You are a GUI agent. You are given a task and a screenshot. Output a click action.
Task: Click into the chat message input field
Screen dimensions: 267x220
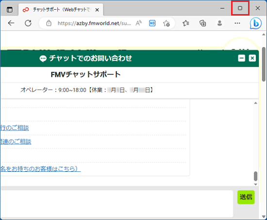(117, 203)
